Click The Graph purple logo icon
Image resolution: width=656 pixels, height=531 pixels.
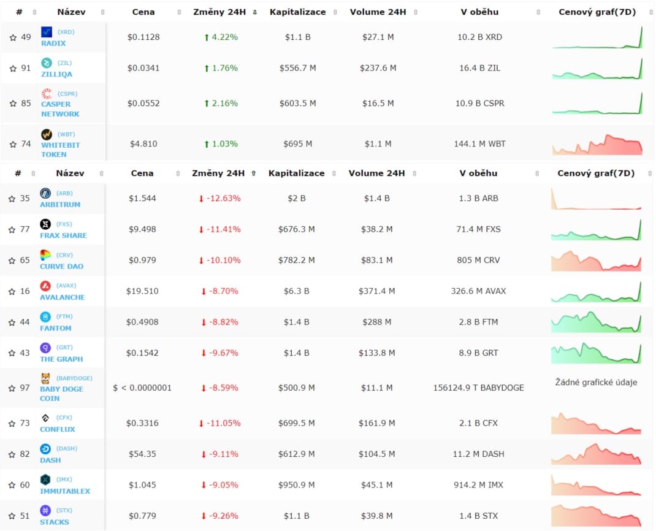point(45,348)
